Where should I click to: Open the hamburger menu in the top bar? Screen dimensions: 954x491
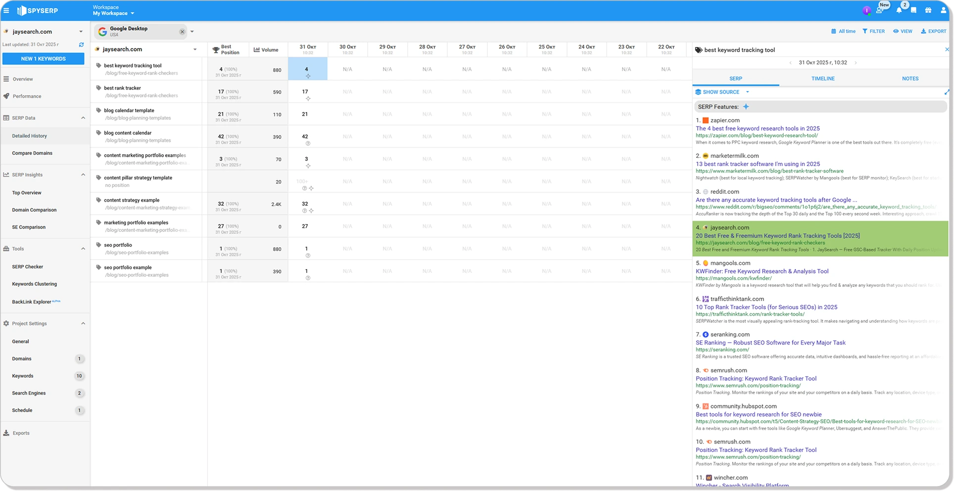(6, 10)
